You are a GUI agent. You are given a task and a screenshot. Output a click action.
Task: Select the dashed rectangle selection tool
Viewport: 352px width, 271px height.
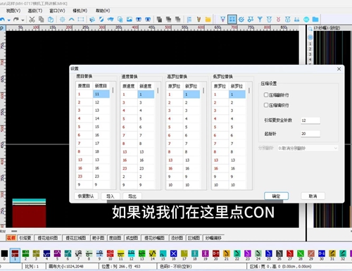(x=81, y=19)
